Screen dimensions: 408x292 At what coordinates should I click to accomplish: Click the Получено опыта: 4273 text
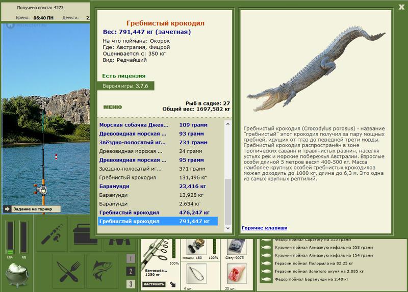tap(40, 8)
